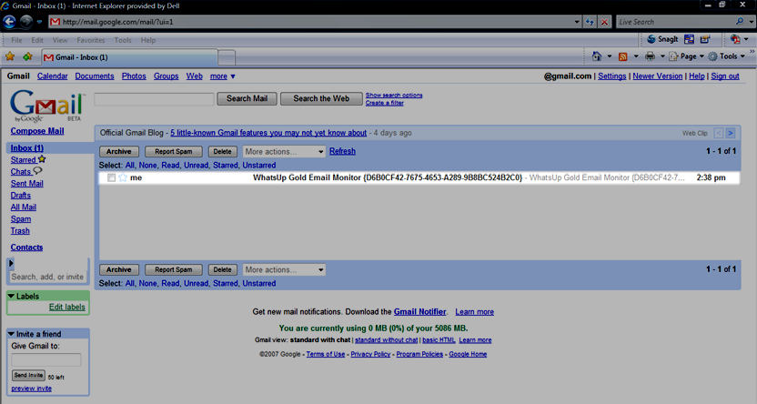Screen dimensions: 757x404
Task: Open Chats with the speech bubble link
Action: pos(26,171)
